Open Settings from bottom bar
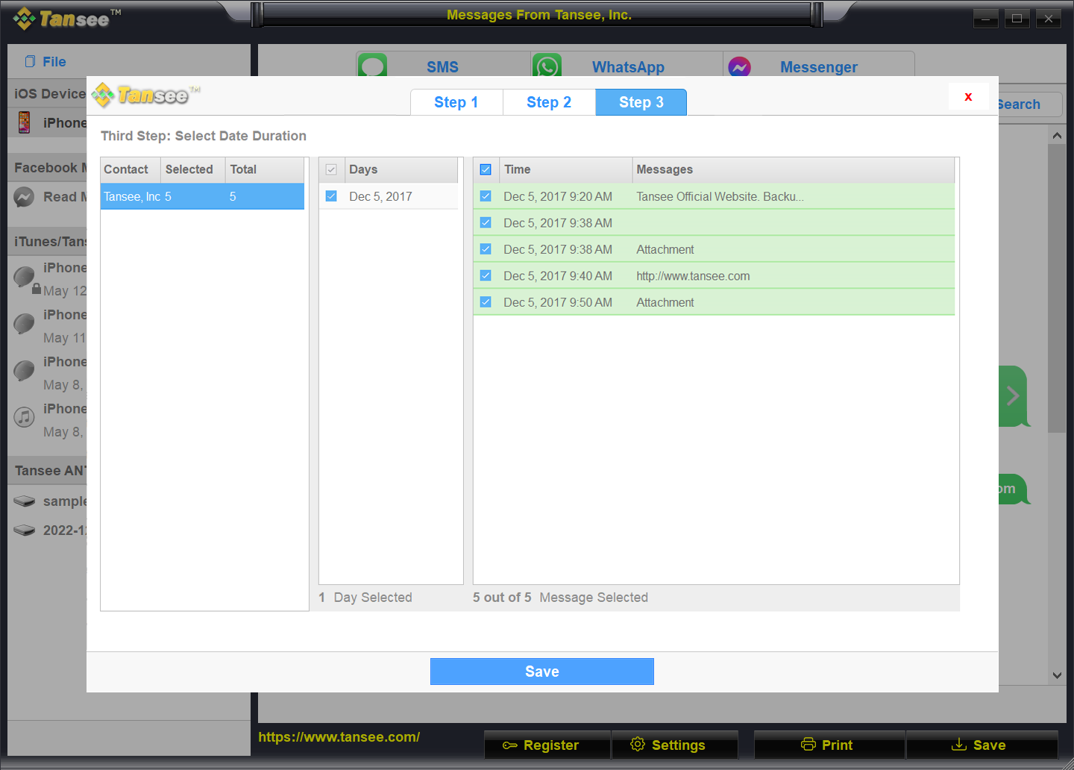The height and width of the screenshot is (770, 1074). click(x=675, y=745)
